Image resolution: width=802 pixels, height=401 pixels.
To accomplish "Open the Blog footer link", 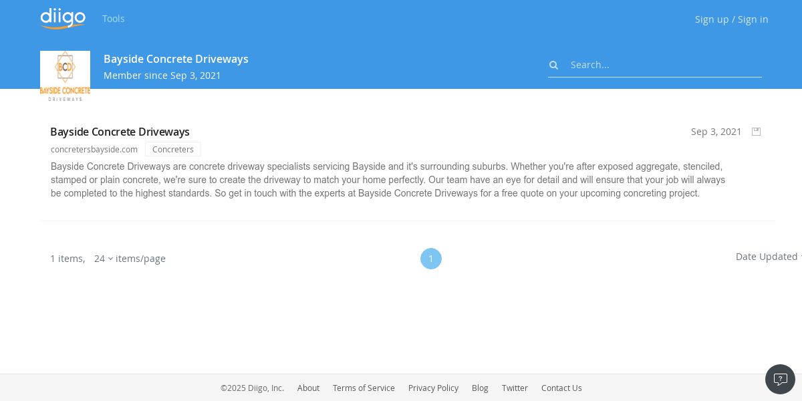I will click(480, 388).
